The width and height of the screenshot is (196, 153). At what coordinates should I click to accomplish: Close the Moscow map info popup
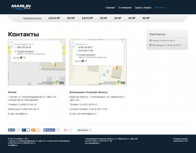point(61,42)
